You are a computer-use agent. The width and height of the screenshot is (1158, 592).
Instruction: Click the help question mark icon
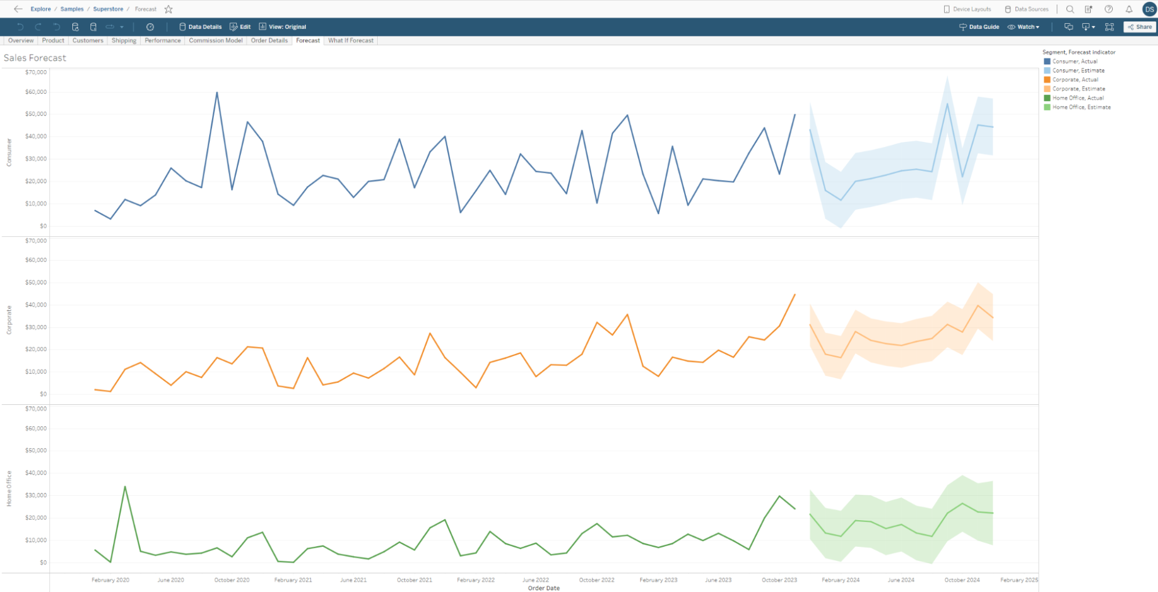click(x=1109, y=9)
